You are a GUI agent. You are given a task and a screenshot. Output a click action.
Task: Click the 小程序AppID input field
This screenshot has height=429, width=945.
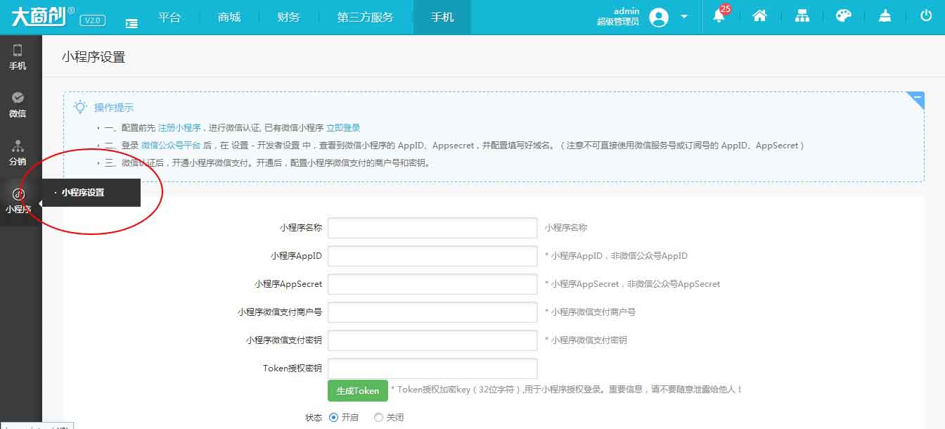(432, 256)
